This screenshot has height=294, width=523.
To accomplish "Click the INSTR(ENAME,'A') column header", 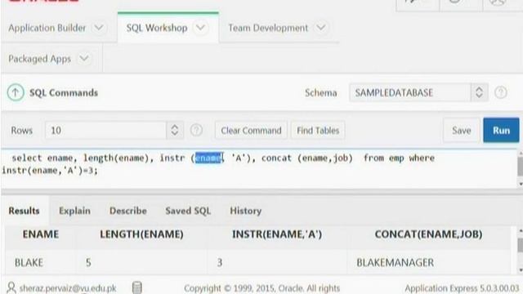I will (x=277, y=234).
